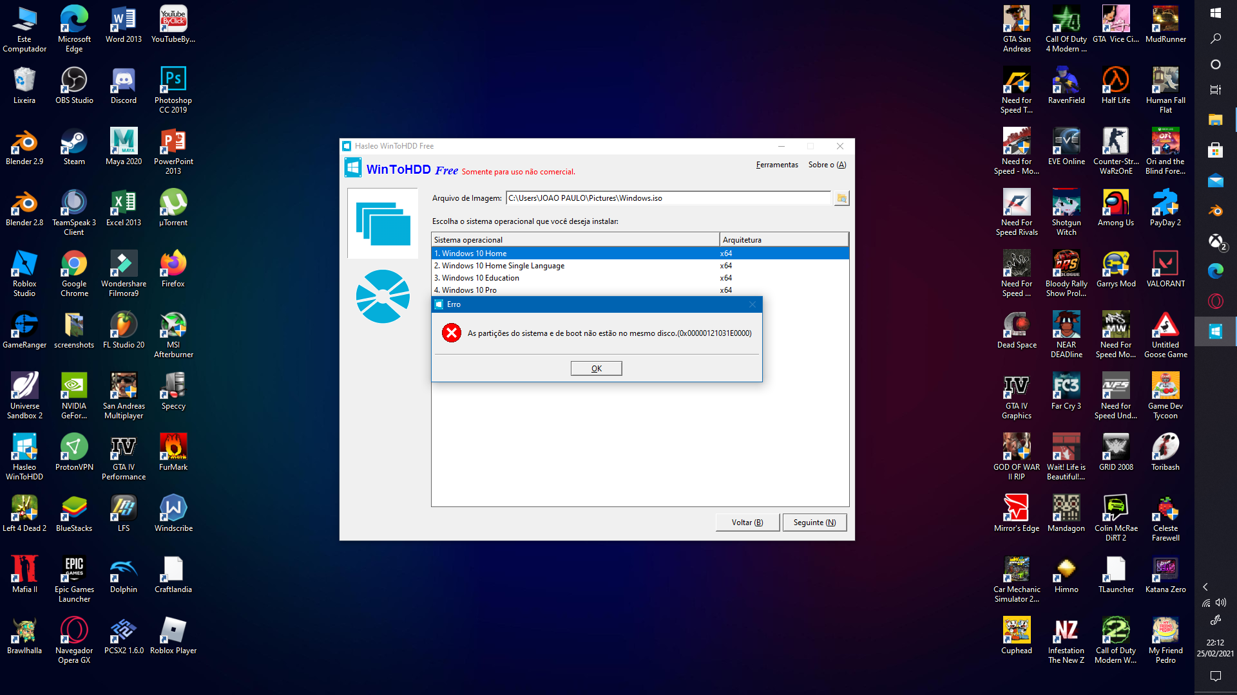This screenshot has height=695, width=1237.
Task: Click the volume speaker tray icon
Action: click(1222, 603)
